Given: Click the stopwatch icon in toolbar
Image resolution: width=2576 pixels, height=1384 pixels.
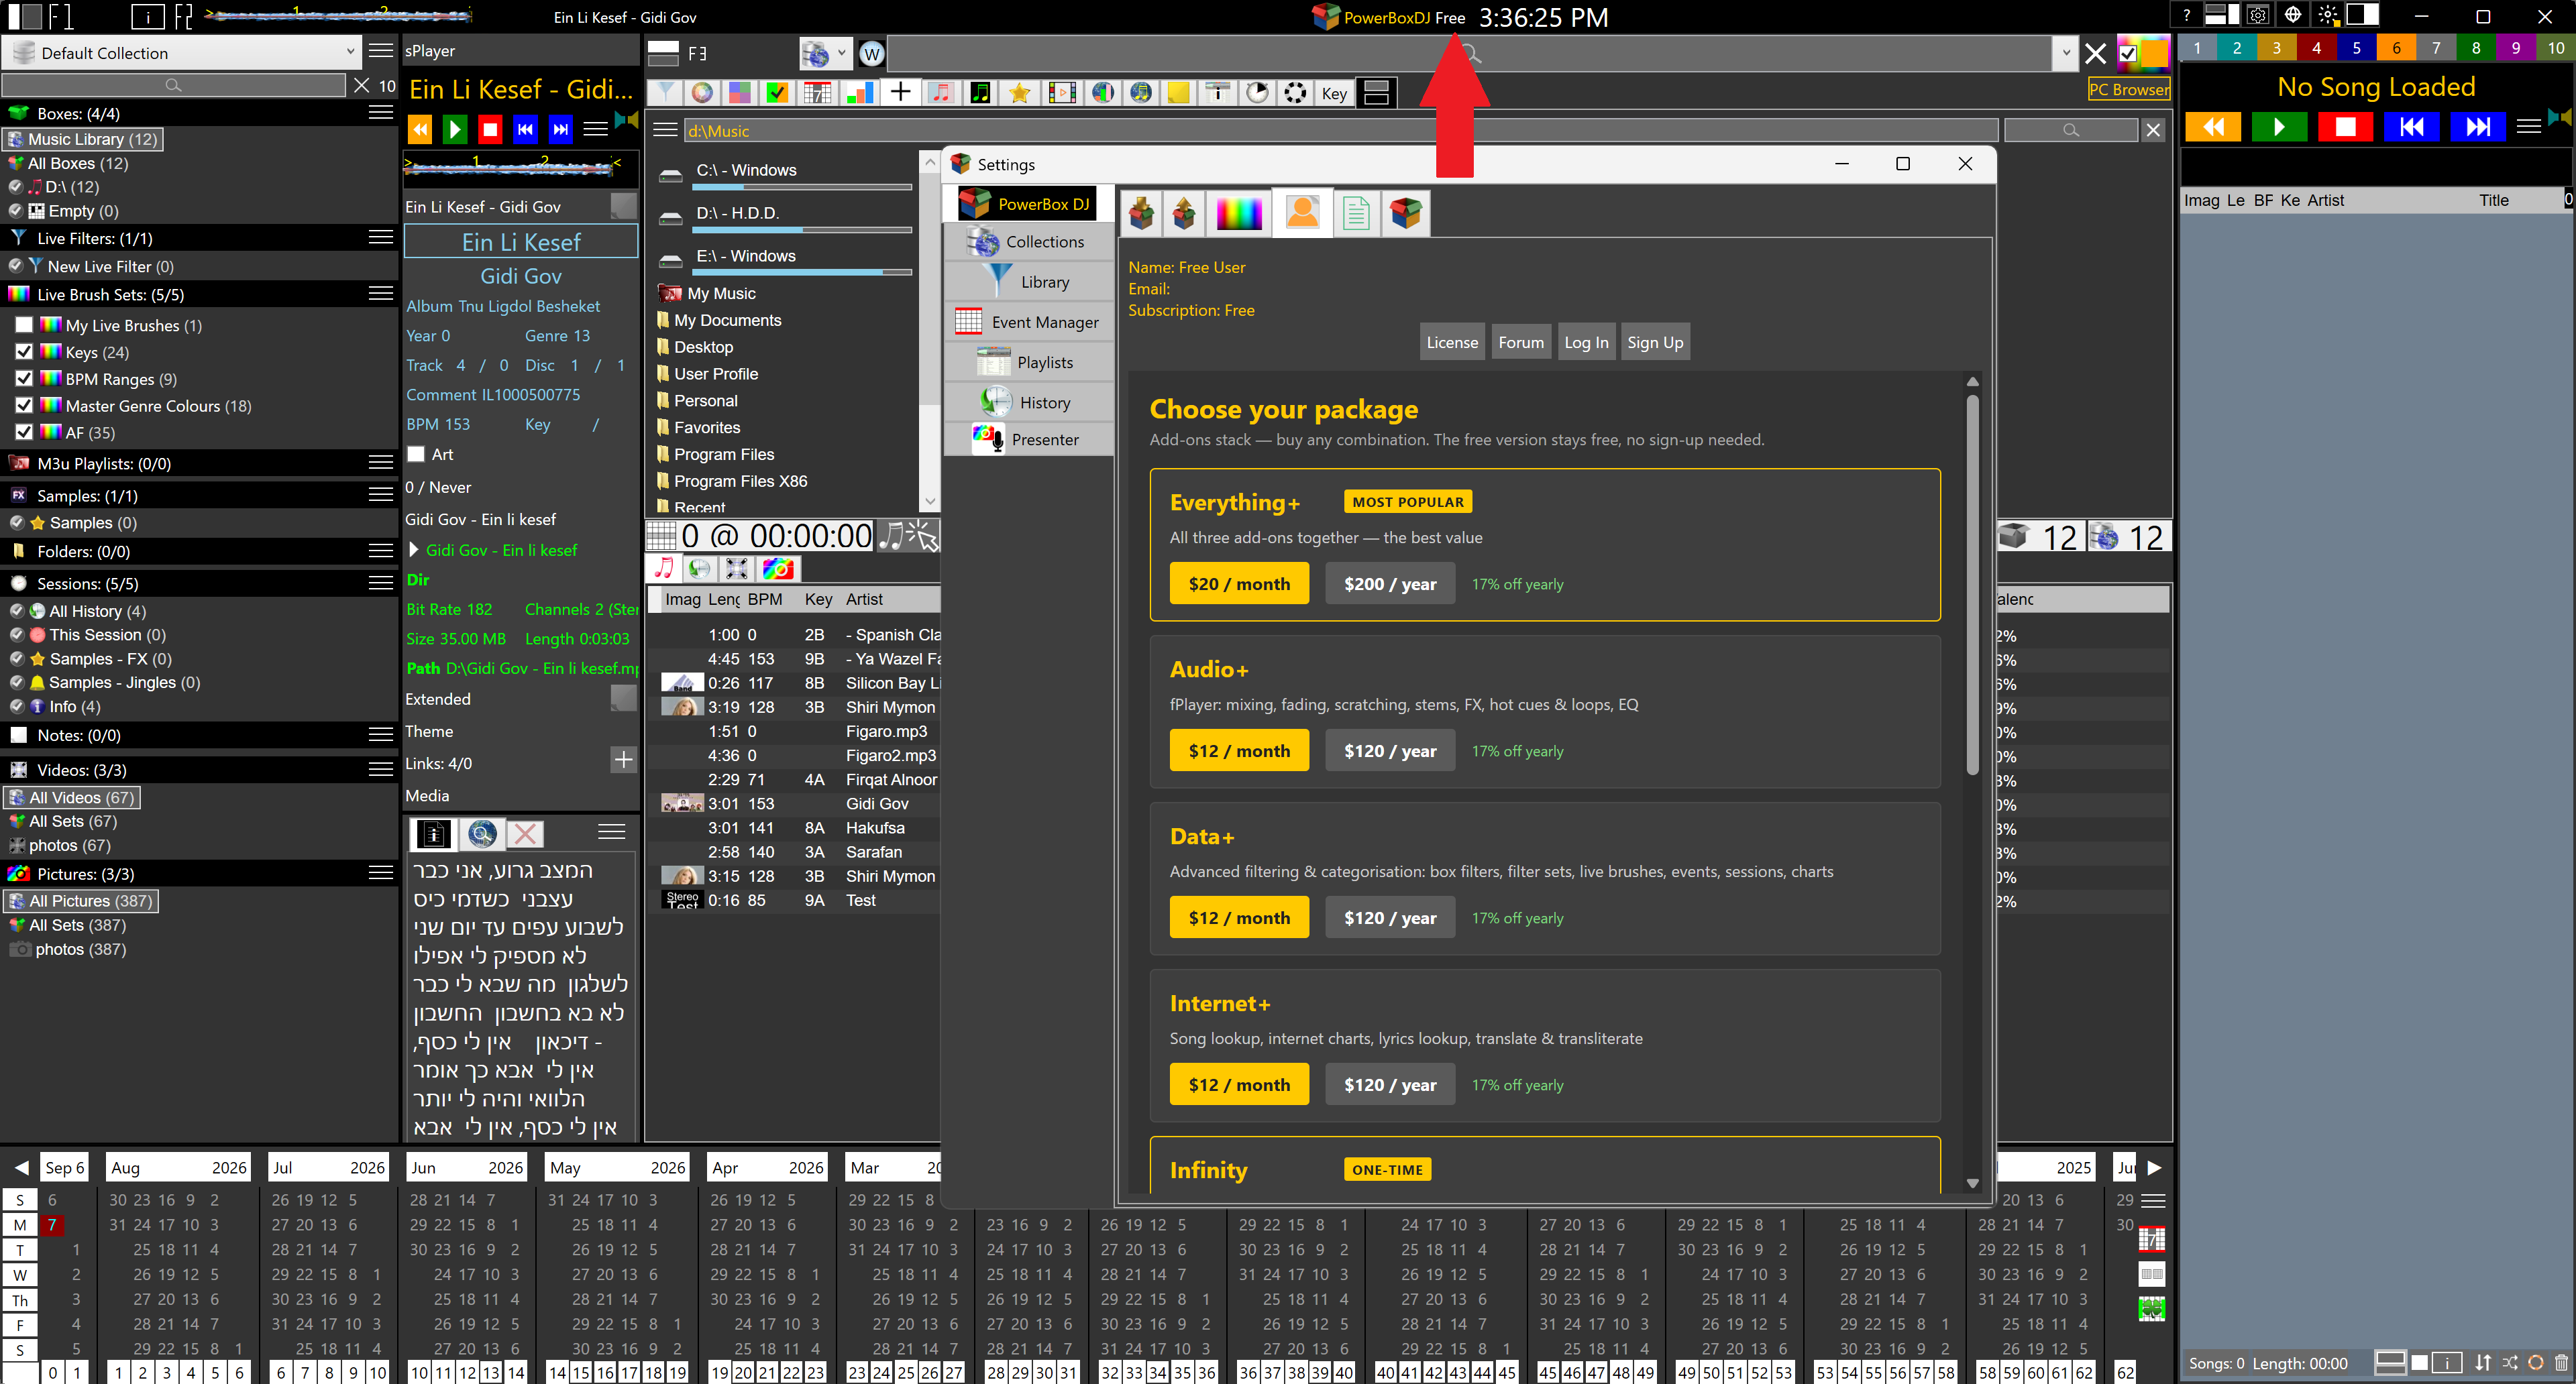Looking at the screenshot, I should point(1257,93).
